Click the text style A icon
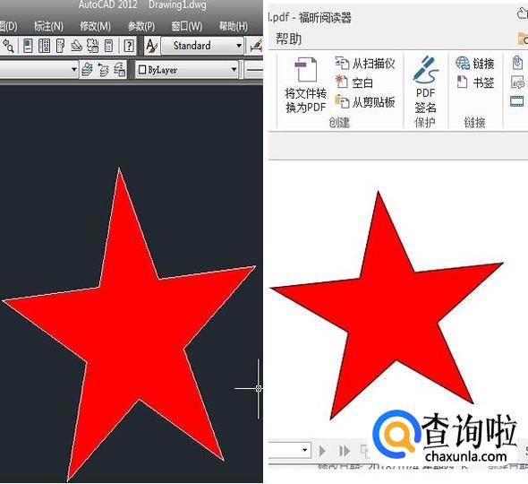The height and width of the screenshot is (484, 528). click(x=152, y=46)
